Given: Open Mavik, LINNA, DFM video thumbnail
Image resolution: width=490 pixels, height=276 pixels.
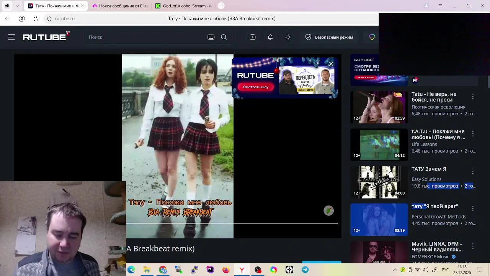Looking at the screenshot, I should [x=379, y=252].
